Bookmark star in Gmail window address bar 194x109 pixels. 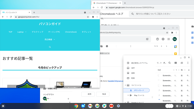[167, 33]
